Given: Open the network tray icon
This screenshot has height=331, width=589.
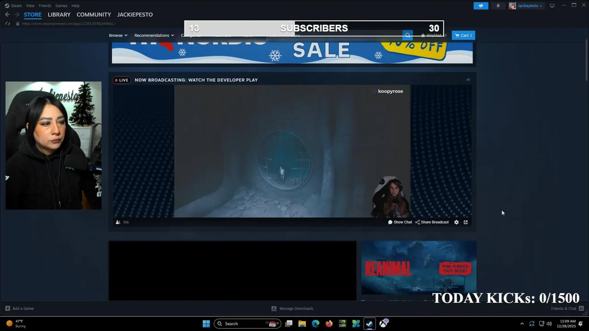Looking at the screenshot, I should tap(541, 324).
